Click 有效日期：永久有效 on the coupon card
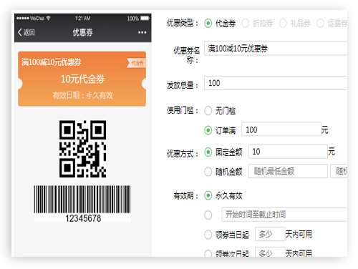 [82, 95]
